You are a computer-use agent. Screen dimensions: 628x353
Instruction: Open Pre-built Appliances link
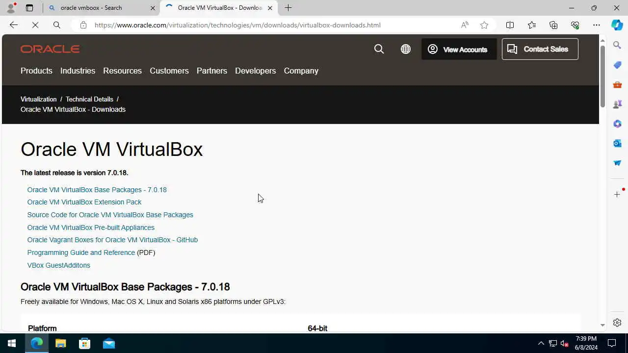[91, 227]
